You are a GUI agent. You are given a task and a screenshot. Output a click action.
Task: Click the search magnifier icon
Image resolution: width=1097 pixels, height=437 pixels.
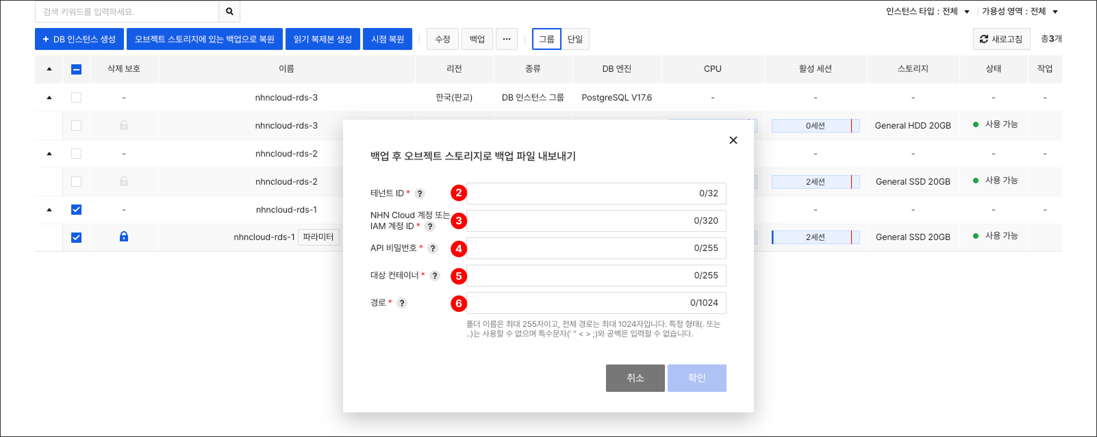click(229, 12)
